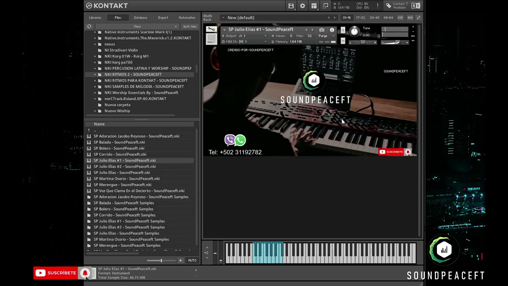This screenshot has width=508, height=286.
Task: Shift keyboard octave up arrow
Action: (x=207, y=247)
